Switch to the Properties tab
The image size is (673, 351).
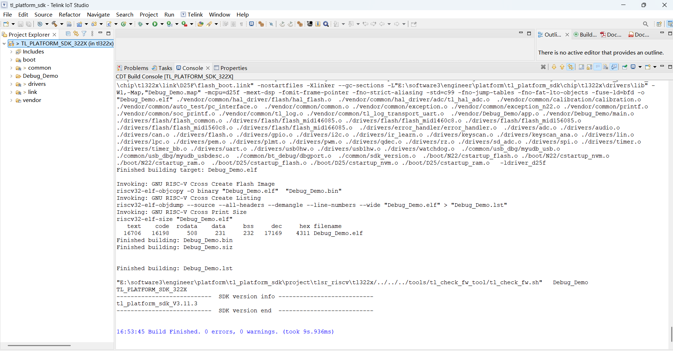[x=231, y=68]
